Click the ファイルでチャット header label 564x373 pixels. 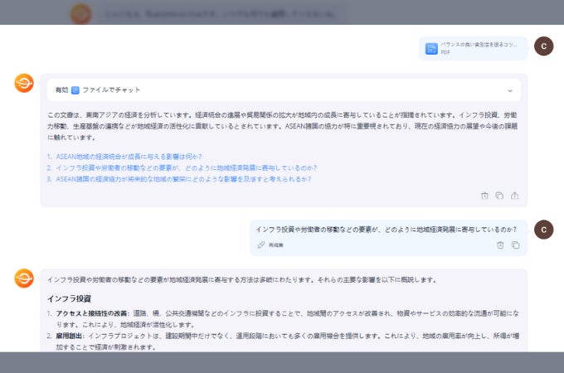pyautogui.click(x=111, y=90)
